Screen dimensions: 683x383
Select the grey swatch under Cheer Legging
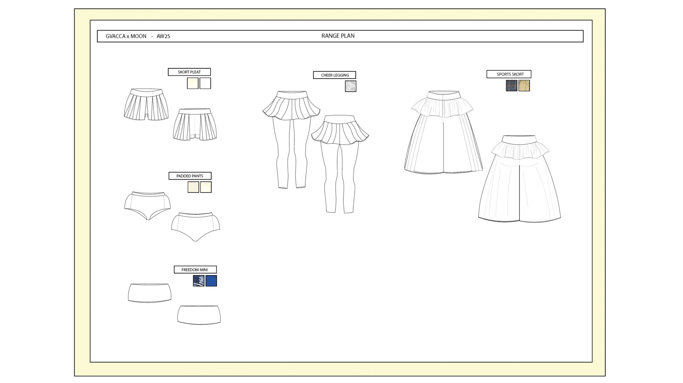(350, 86)
